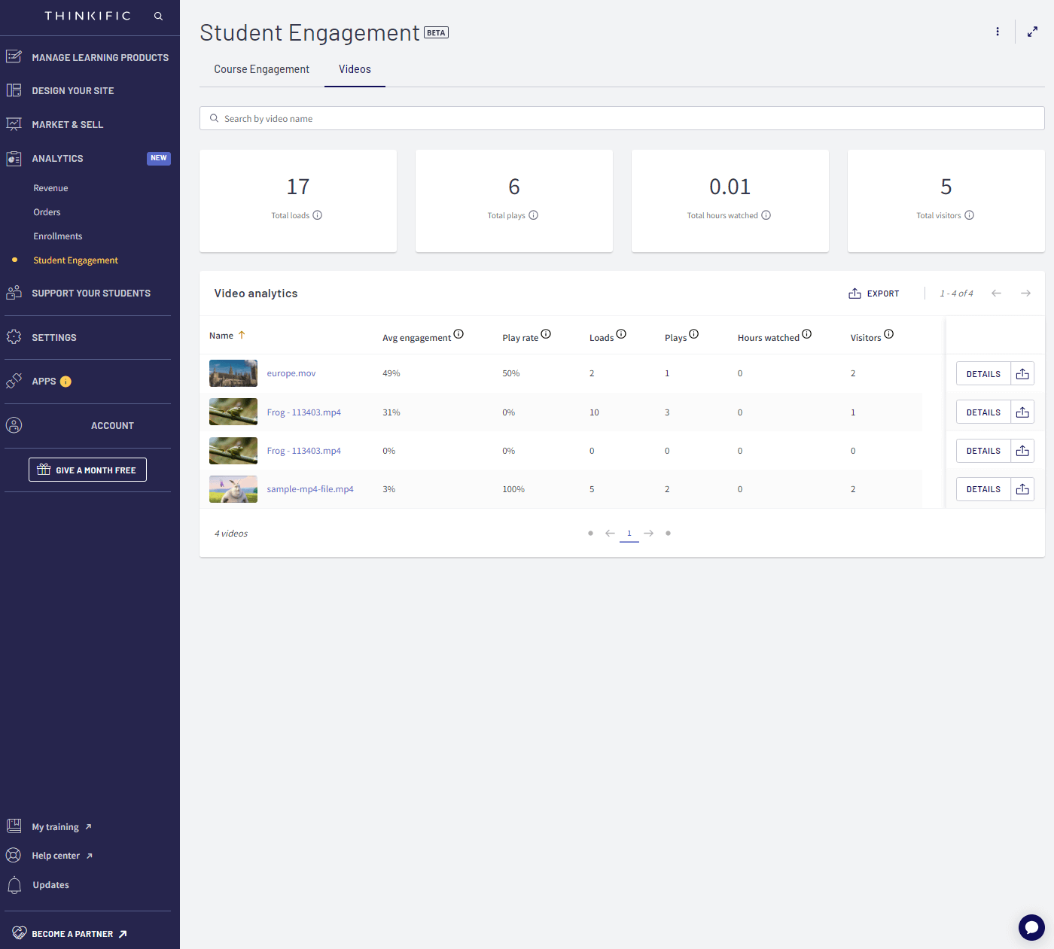Click Become a Partner link
This screenshot has height=949, width=1054.
(x=80, y=934)
